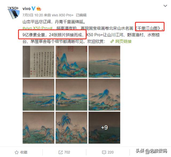Click the 收藏 favorite label
Viewport: 171px width, 157px height.
(24, 152)
